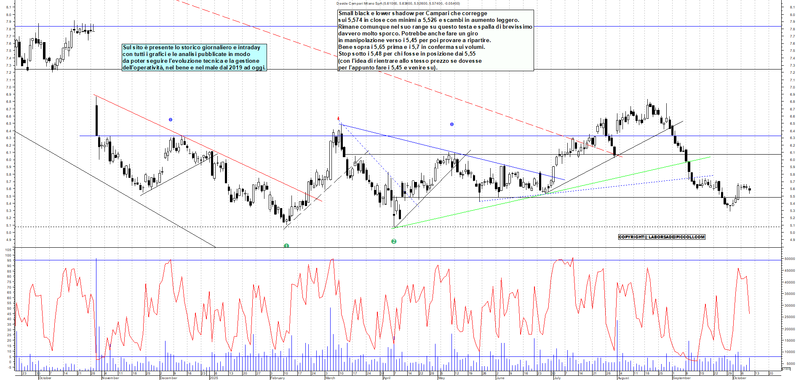
Task: Select the red down arrow marker in March
Action: [x=338, y=119]
